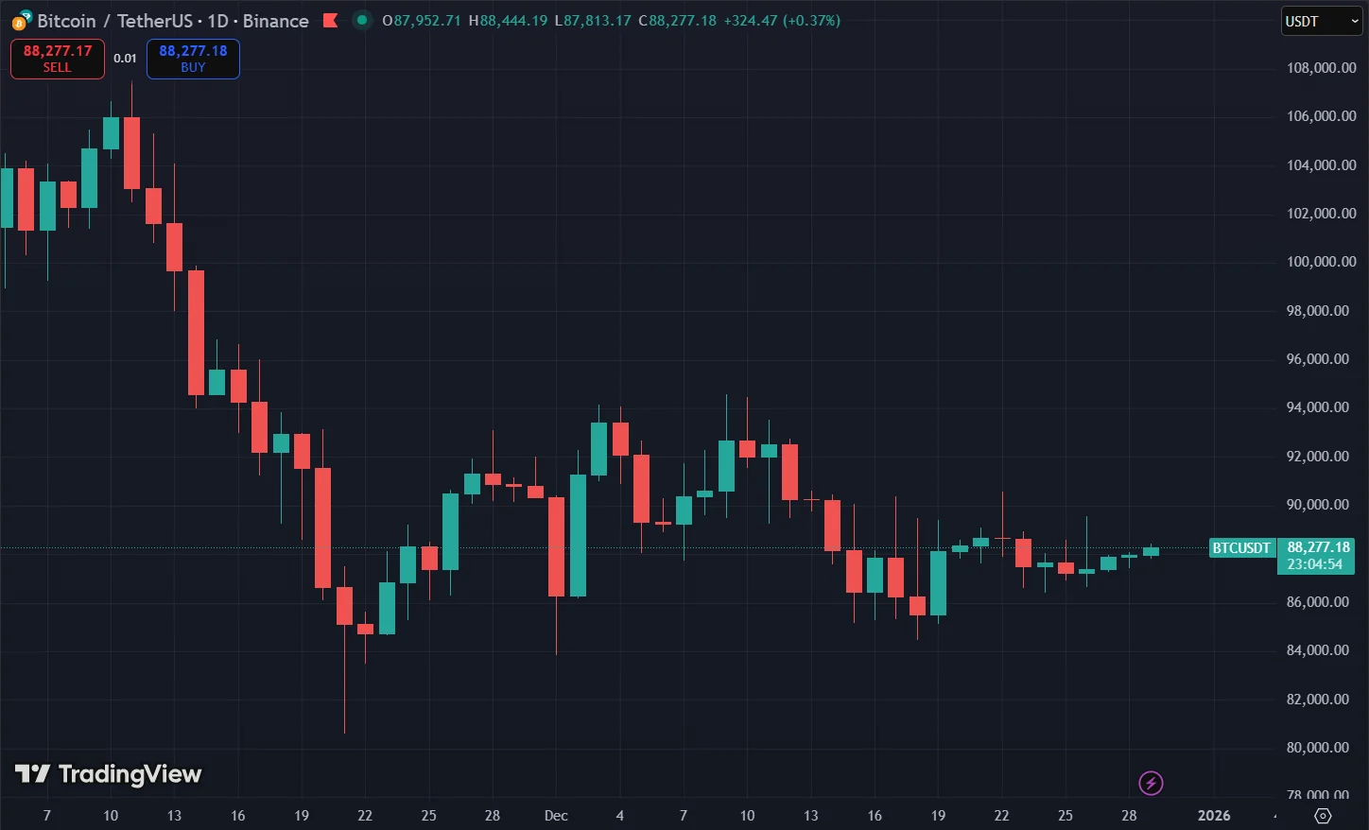1369x830 pixels.
Task: Click the BTCUSDT price label on the scale
Action: [x=1241, y=547]
